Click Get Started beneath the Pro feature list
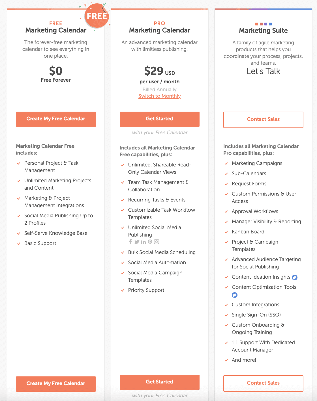Viewport: 317px width, 401px height. 159,382
